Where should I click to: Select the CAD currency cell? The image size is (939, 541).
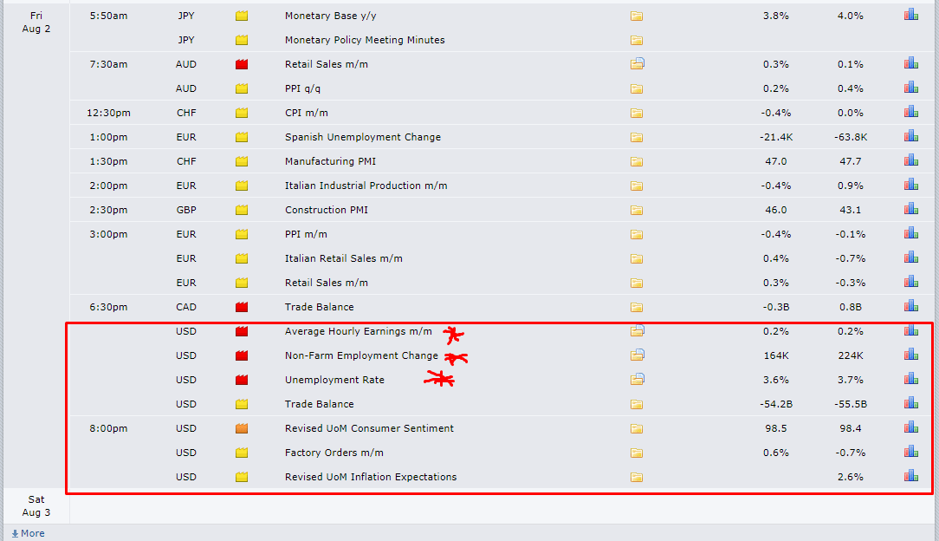tap(186, 307)
